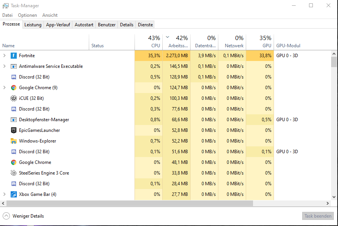The height and width of the screenshot is (226, 338).
Task: Click the Task-Manager title bar icon
Action: 6,6
